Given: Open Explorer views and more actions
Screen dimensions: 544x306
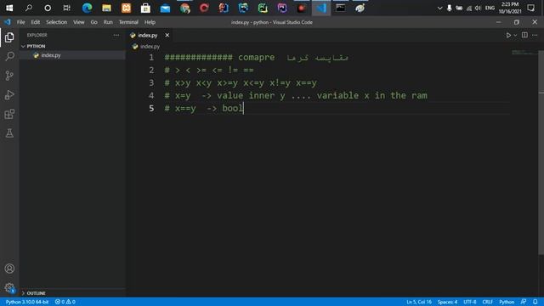Looking at the screenshot, I should coord(116,35).
